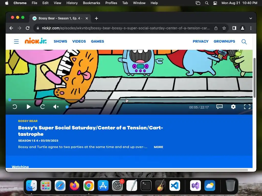Close the Bossy Bear tab
262x196 pixels.
[x=87, y=18]
